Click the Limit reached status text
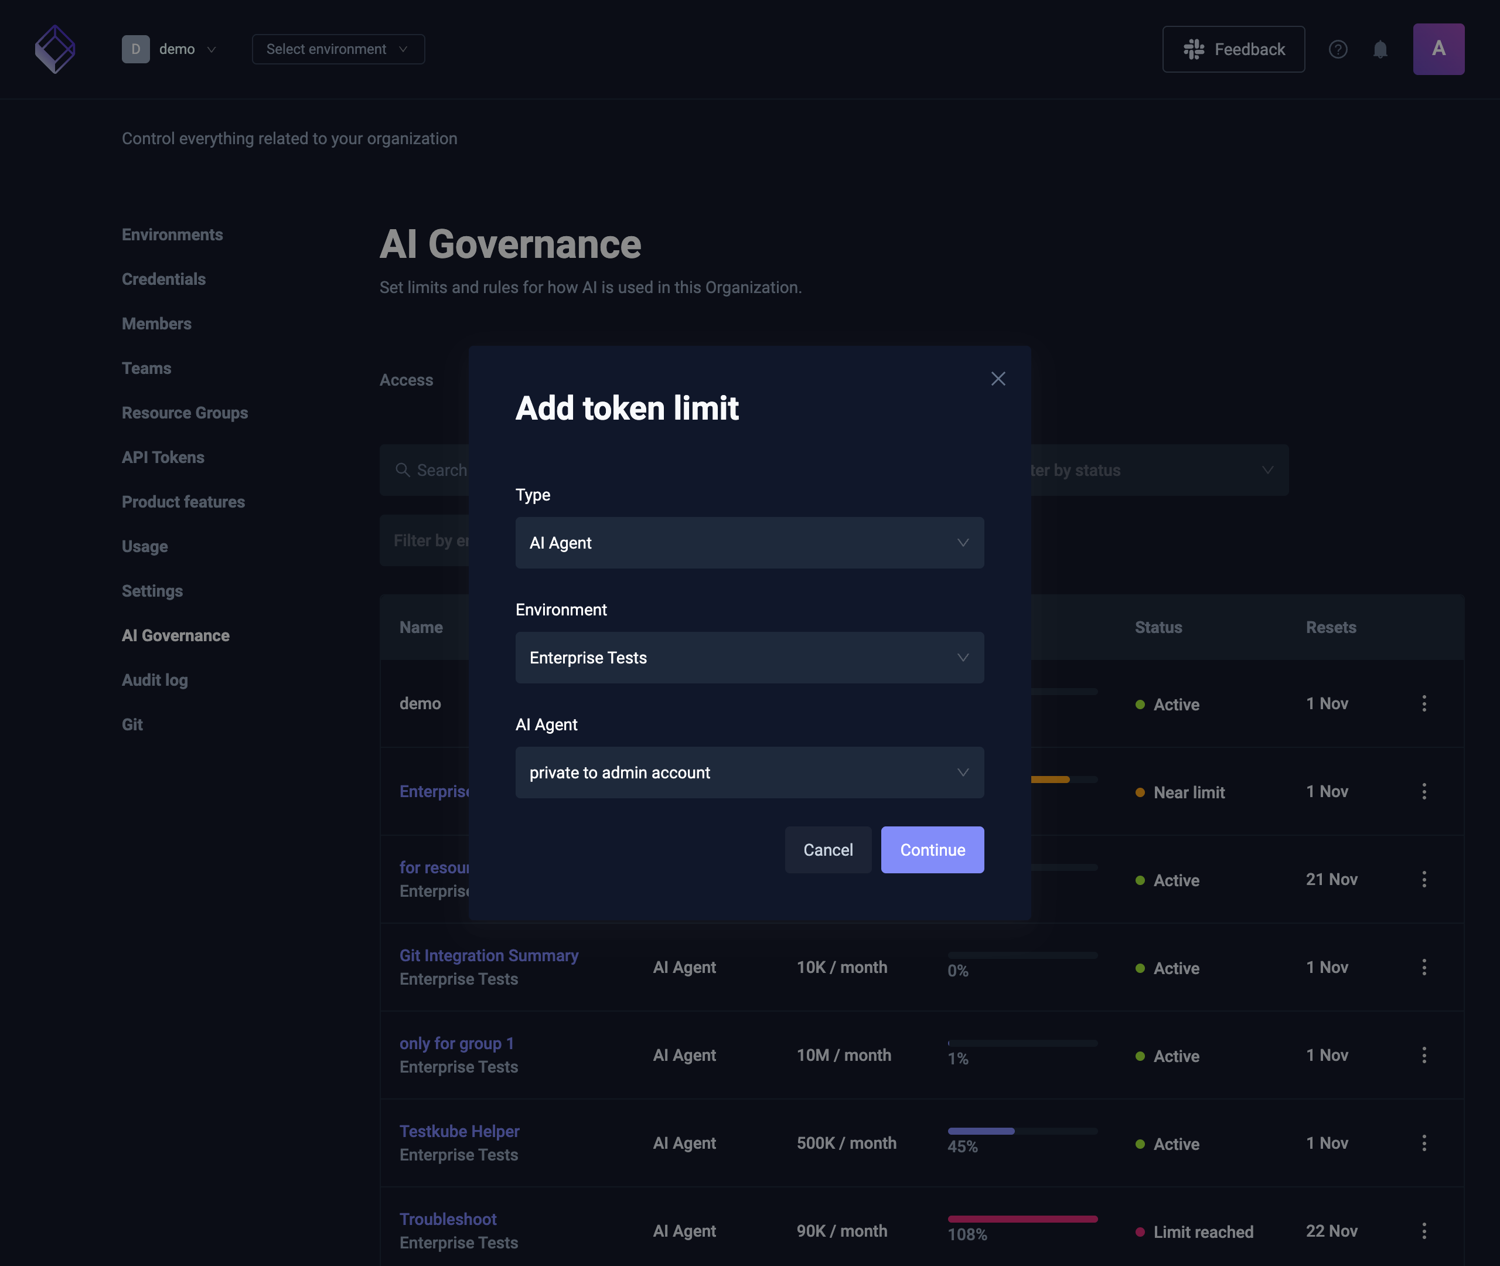The height and width of the screenshot is (1266, 1500). [1203, 1232]
